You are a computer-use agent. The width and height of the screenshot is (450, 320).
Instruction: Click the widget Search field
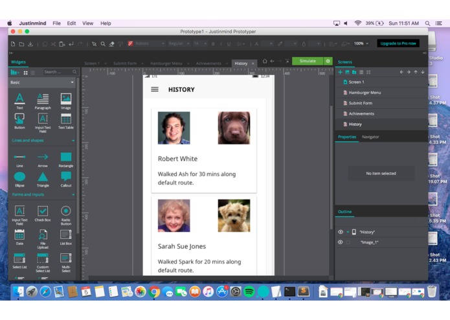tap(60, 72)
